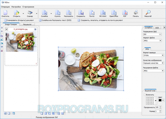Click the Купить toolbar icon
This screenshot has height=119, width=166.
[x=58, y=13]
